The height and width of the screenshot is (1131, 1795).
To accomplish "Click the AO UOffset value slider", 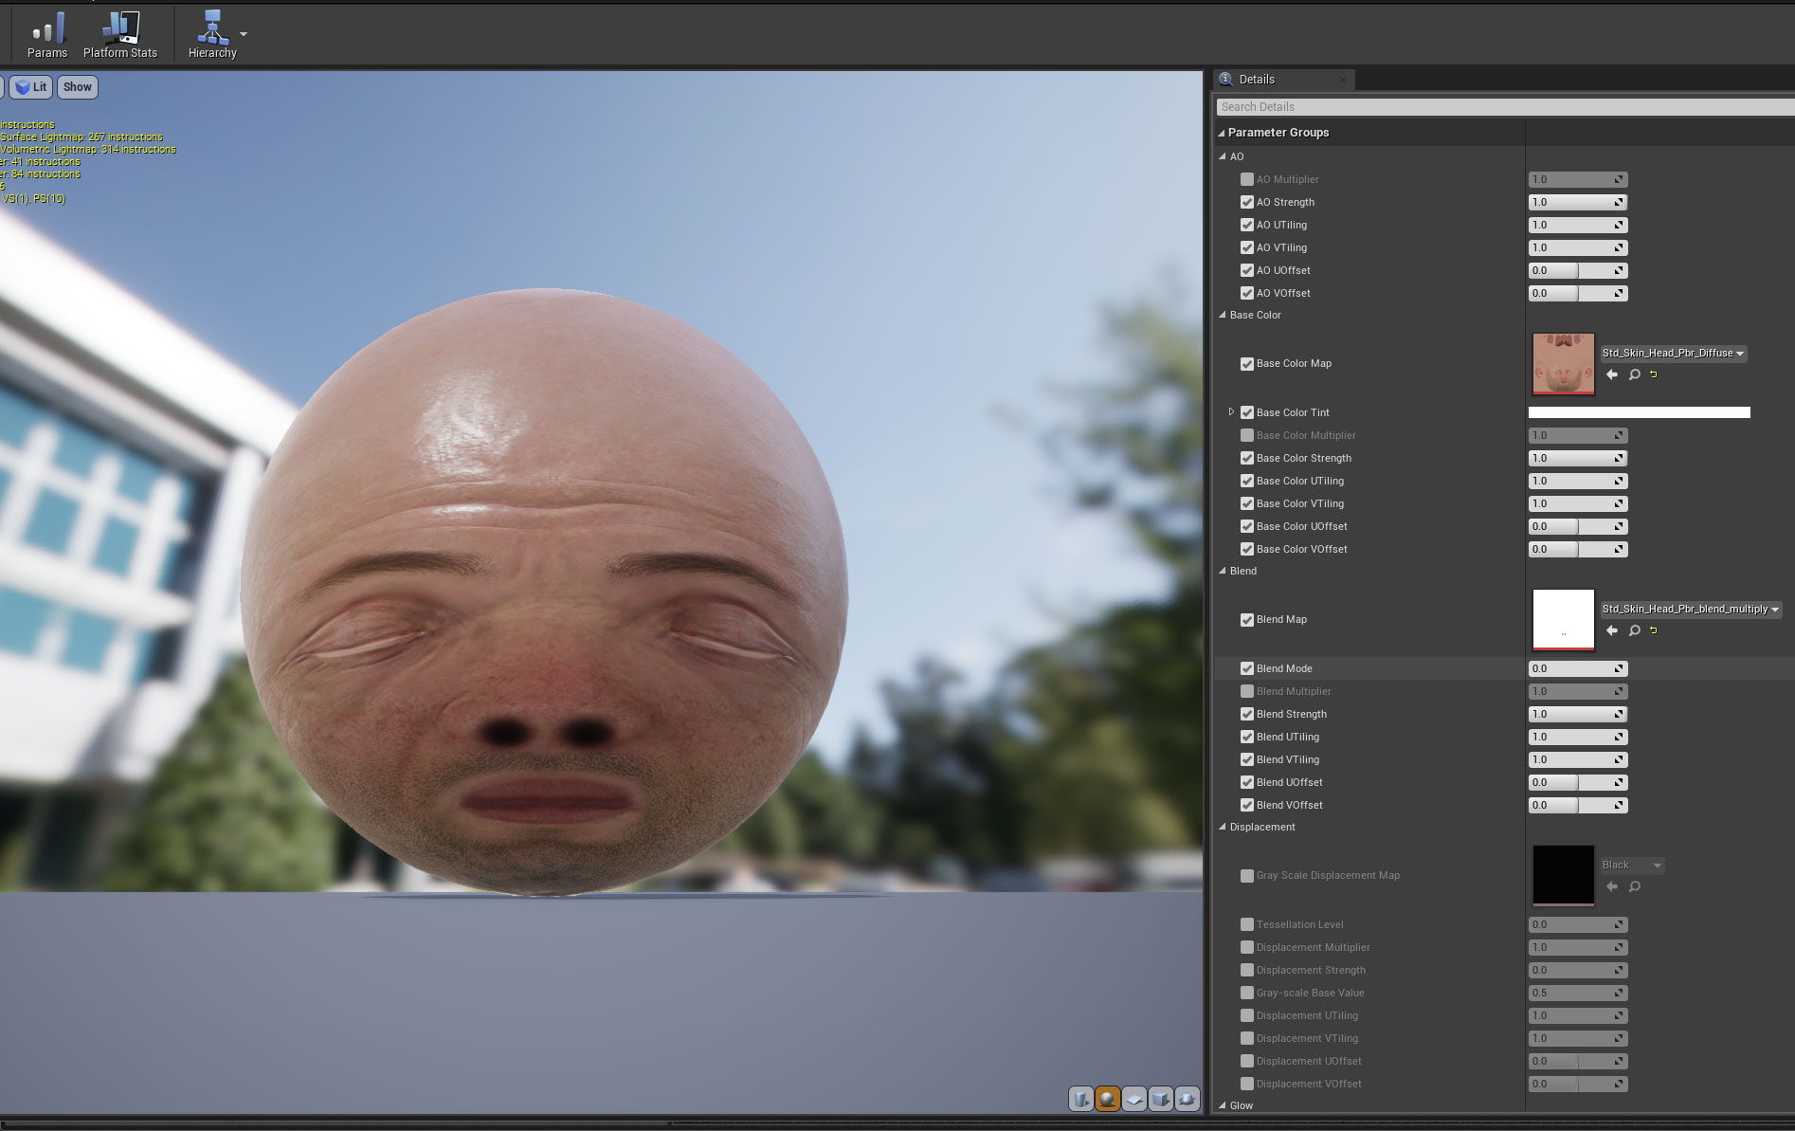I will (x=1578, y=270).
